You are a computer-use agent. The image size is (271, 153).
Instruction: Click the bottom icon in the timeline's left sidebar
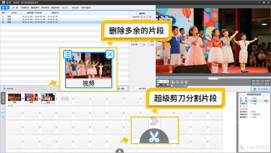coord(3,116)
